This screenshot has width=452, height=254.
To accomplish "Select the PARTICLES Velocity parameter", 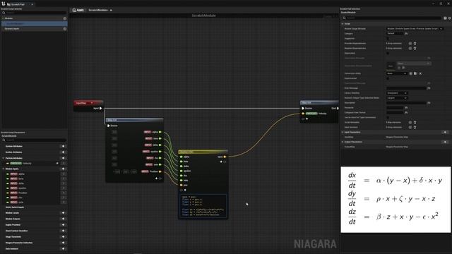I will coord(20,163).
